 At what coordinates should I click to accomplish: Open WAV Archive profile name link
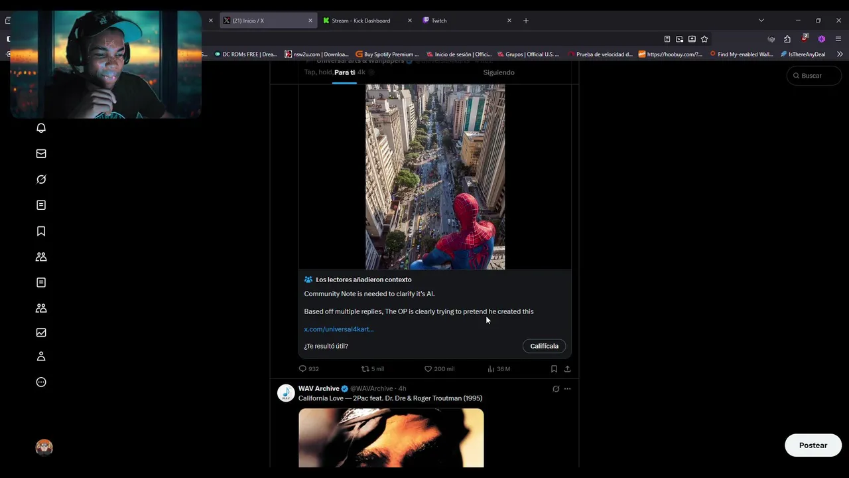click(x=319, y=388)
